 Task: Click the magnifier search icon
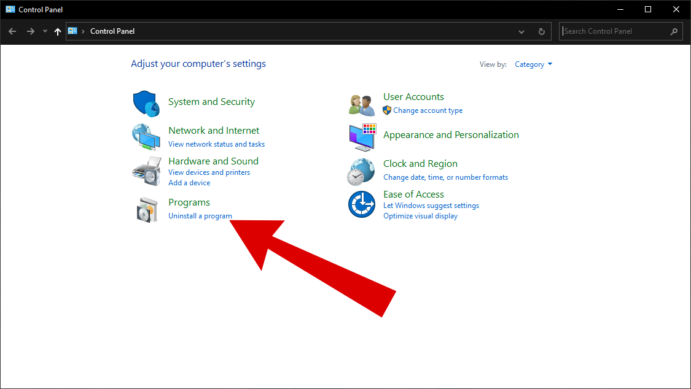coord(674,32)
